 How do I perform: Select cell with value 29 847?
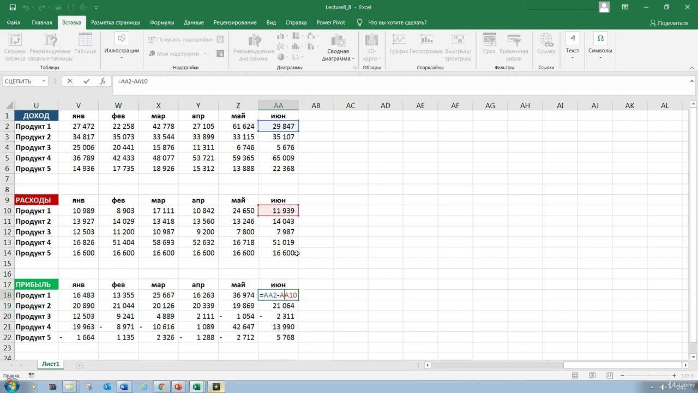point(278,126)
